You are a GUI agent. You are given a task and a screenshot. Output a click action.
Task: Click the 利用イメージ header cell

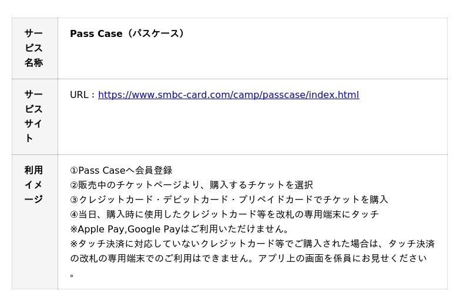33,185
